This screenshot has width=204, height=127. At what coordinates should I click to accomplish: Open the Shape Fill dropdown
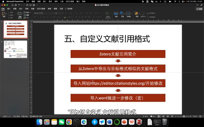tap(152, 13)
